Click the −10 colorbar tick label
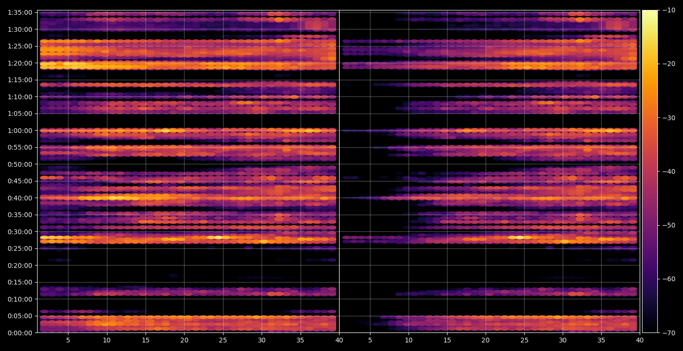This screenshot has height=351, width=683. click(x=669, y=10)
